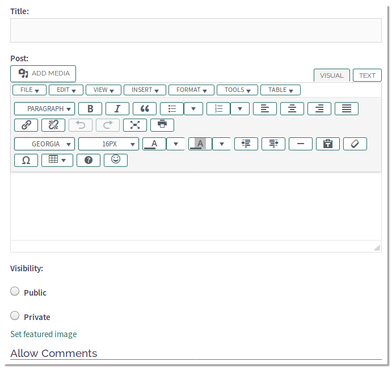This screenshot has width=392, height=370.
Task: Toggle bold formatting
Action: (90, 109)
